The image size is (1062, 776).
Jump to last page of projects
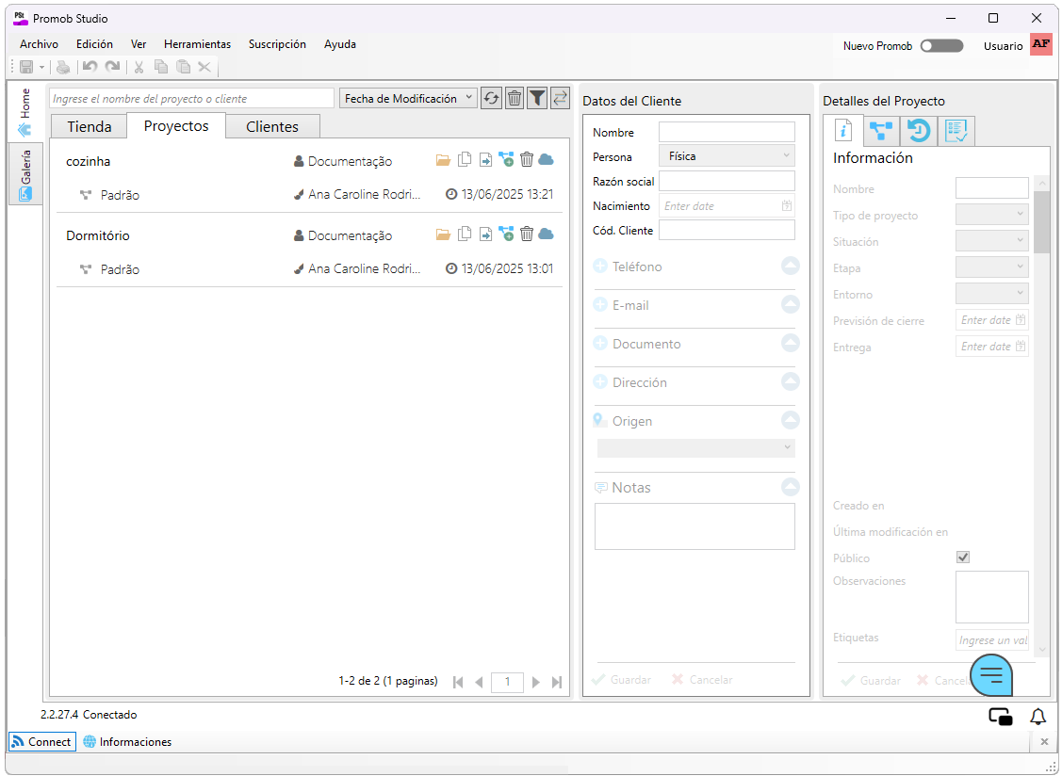[557, 682]
